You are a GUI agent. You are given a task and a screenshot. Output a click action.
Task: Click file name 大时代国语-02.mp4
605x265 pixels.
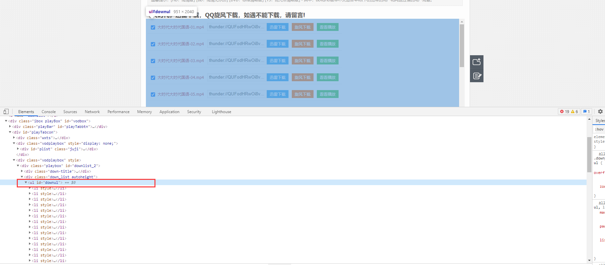tap(180, 44)
